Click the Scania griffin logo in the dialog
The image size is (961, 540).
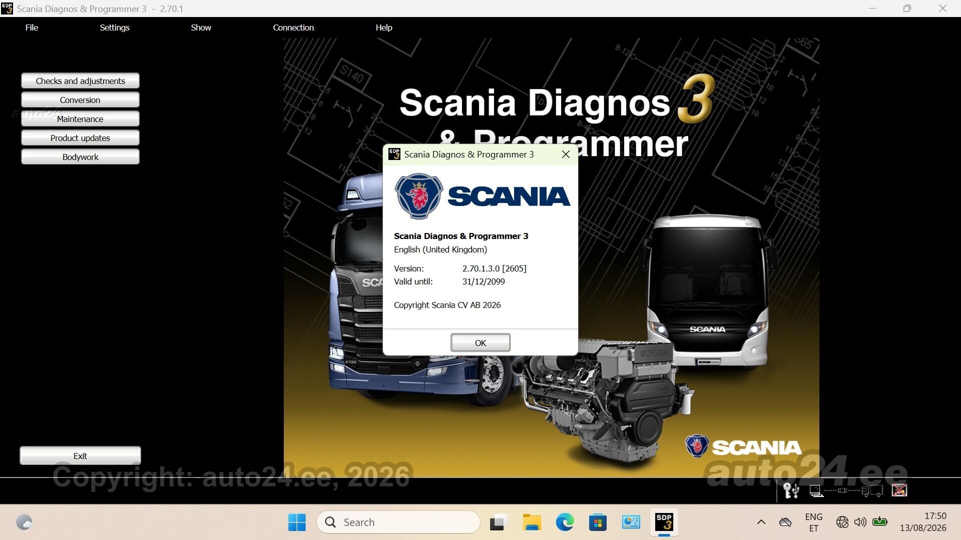click(x=418, y=196)
